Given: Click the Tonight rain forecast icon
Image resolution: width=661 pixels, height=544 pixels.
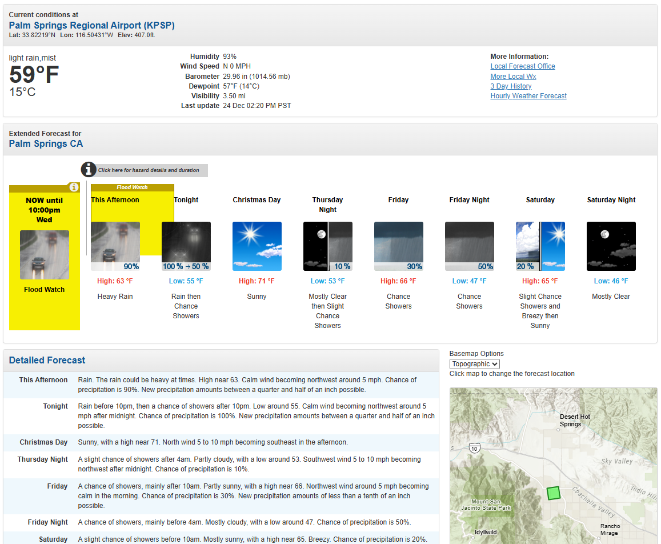Looking at the screenshot, I should coord(186,246).
